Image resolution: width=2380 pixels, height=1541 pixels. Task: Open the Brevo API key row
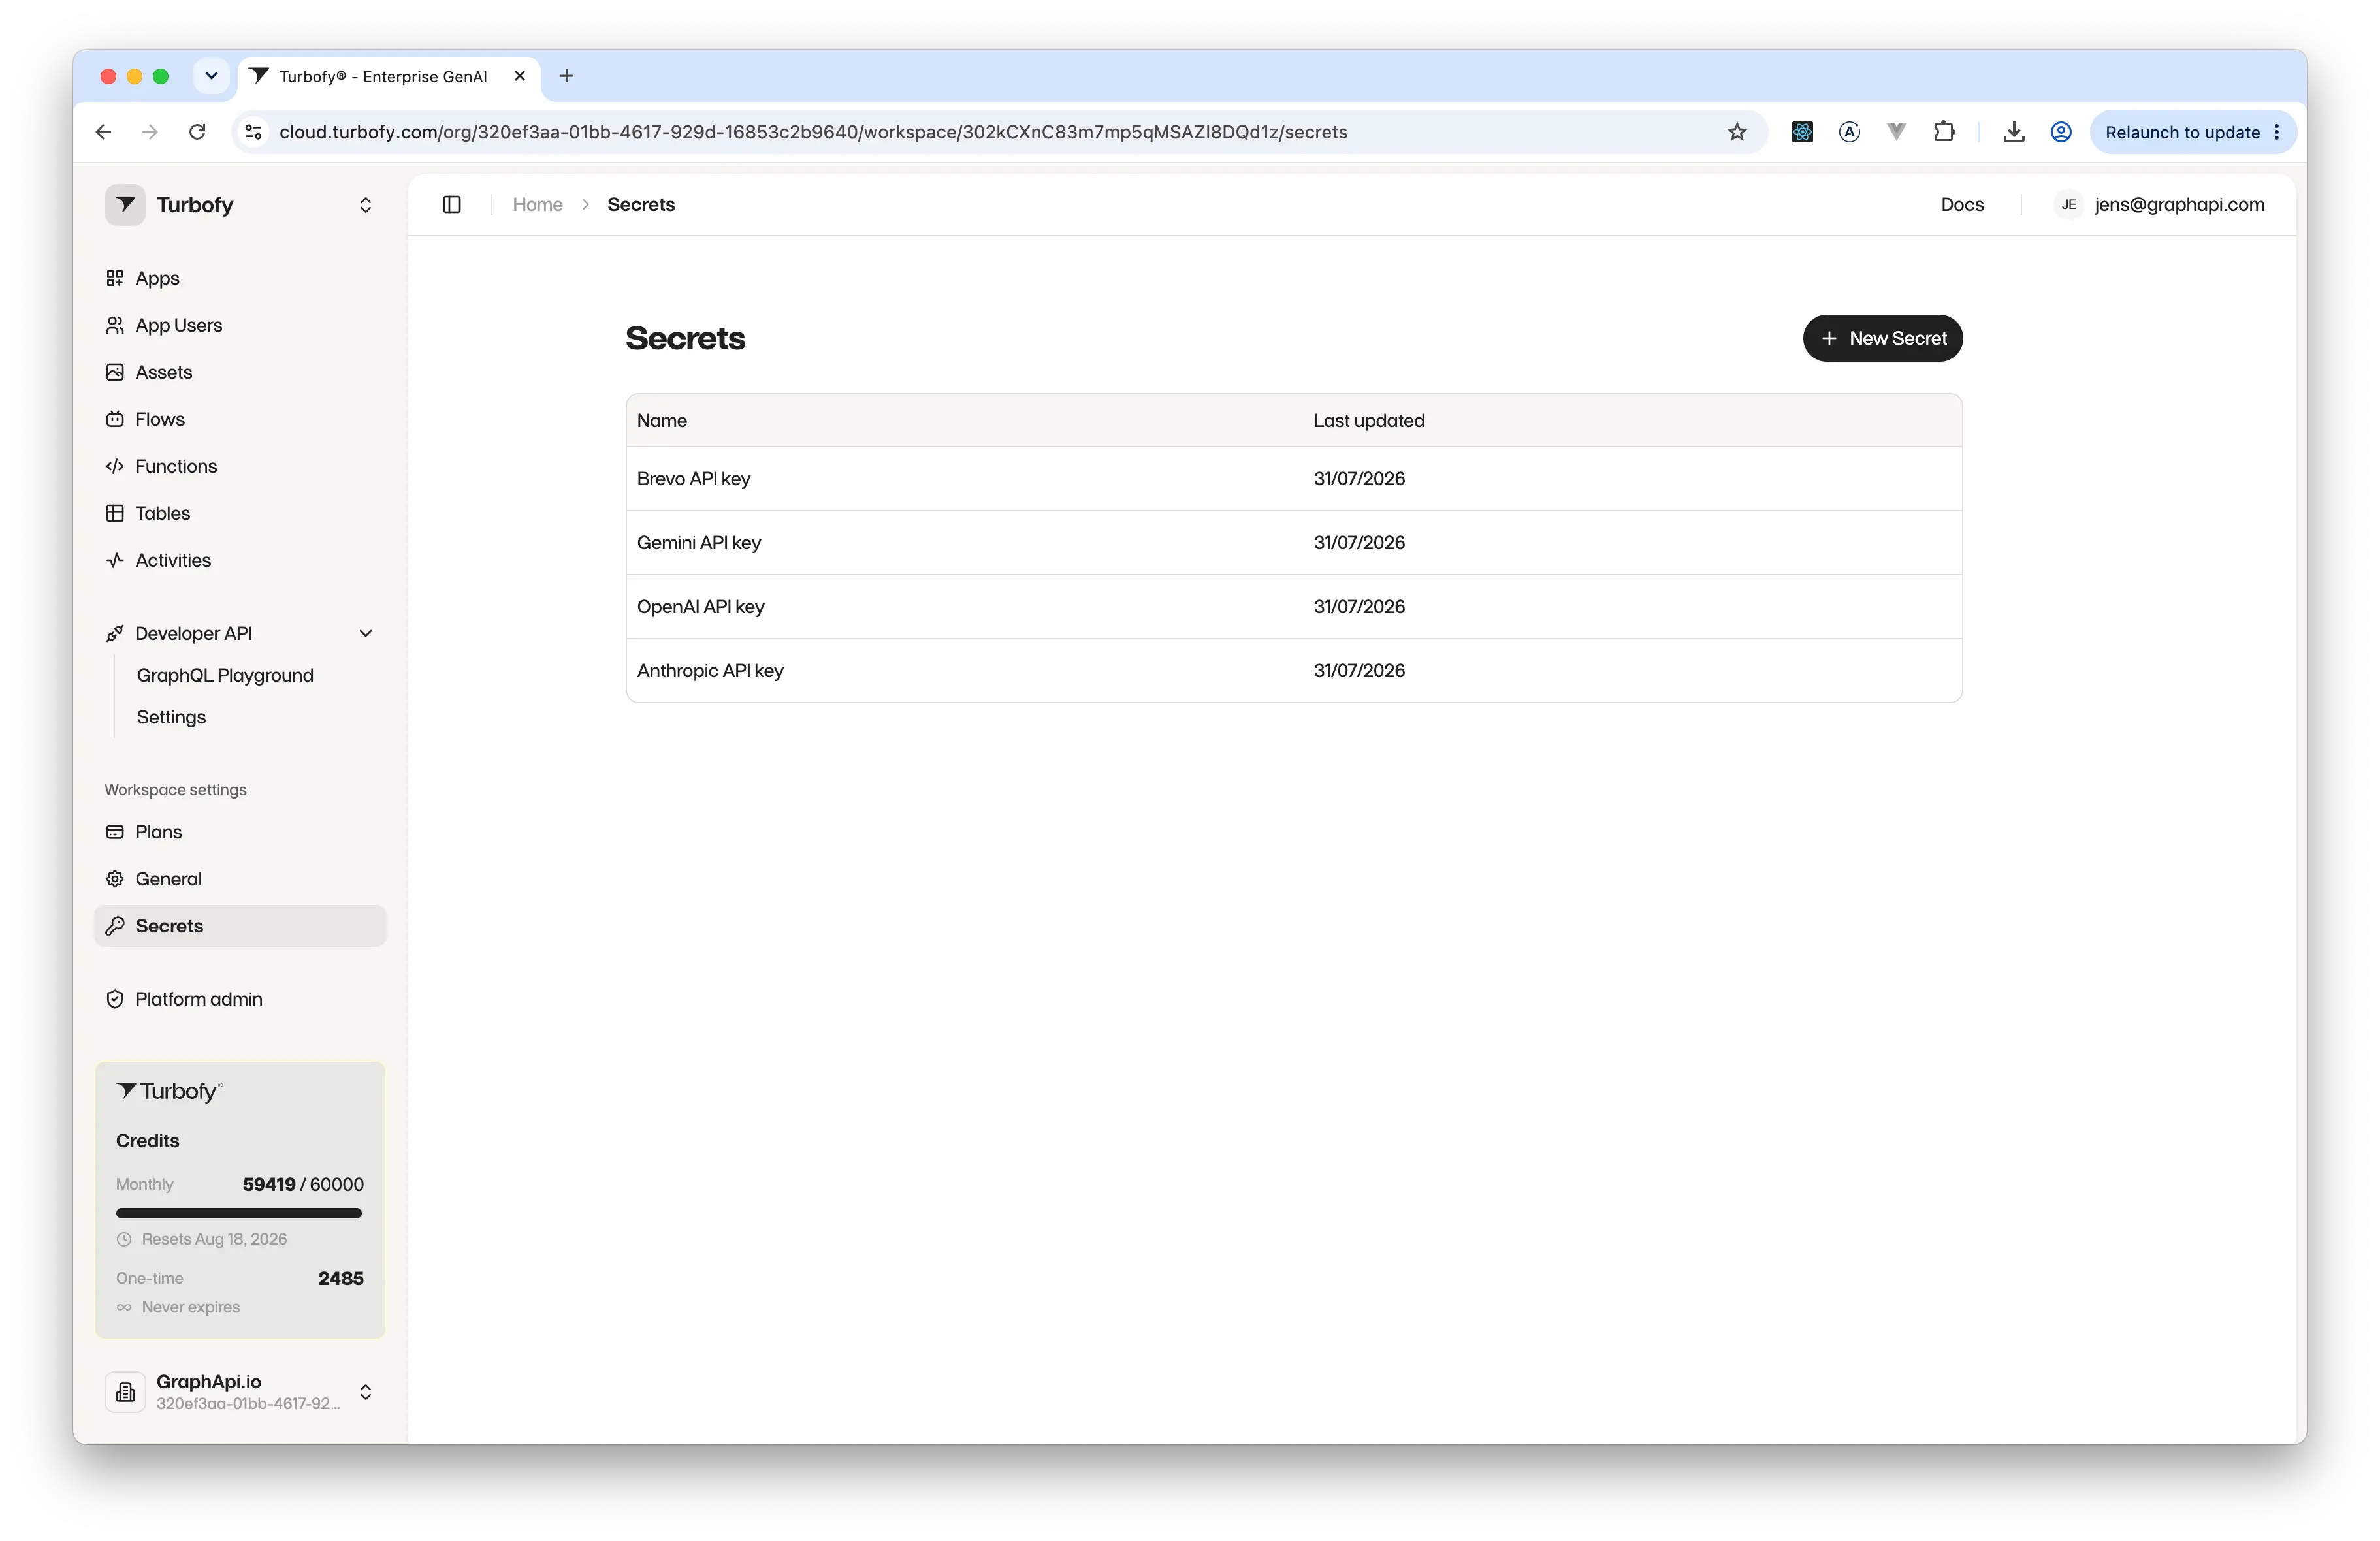[x=1294, y=479]
